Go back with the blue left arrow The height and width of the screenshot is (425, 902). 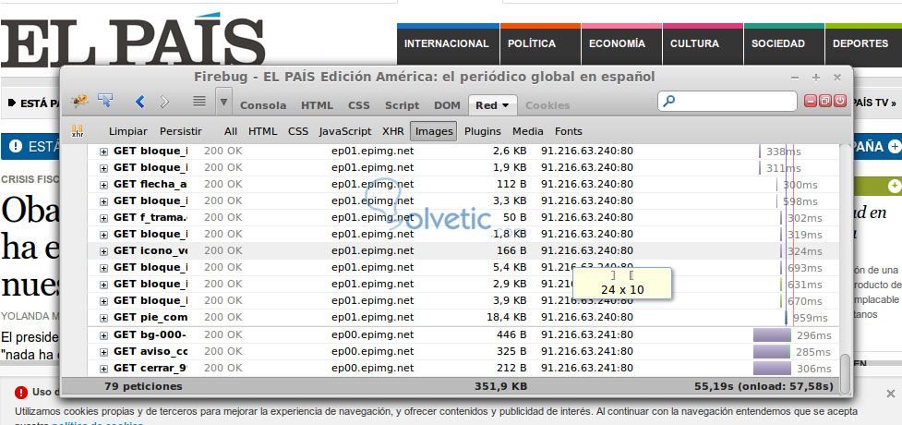[139, 102]
